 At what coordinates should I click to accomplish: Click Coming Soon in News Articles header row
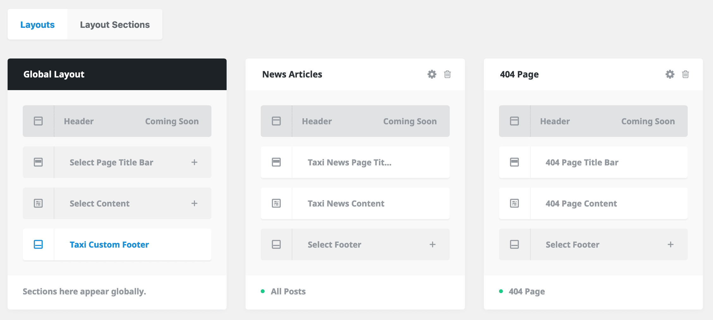point(410,121)
